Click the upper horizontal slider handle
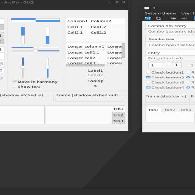This screenshot has height=195, width=195. [36, 47]
